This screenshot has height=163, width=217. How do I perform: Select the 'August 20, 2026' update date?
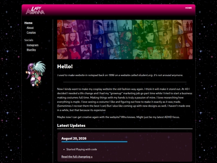coord(74,138)
